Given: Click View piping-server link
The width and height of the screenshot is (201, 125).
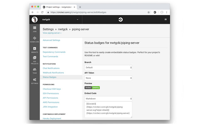Looking at the screenshot, I should coord(52,33).
